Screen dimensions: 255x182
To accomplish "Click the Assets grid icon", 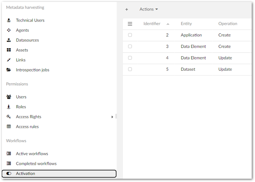I will (x=9, y=50).
